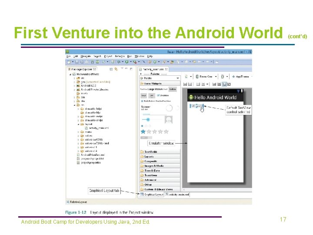Click the SeekBar slider widget in palette

click(x=152, y=120)
